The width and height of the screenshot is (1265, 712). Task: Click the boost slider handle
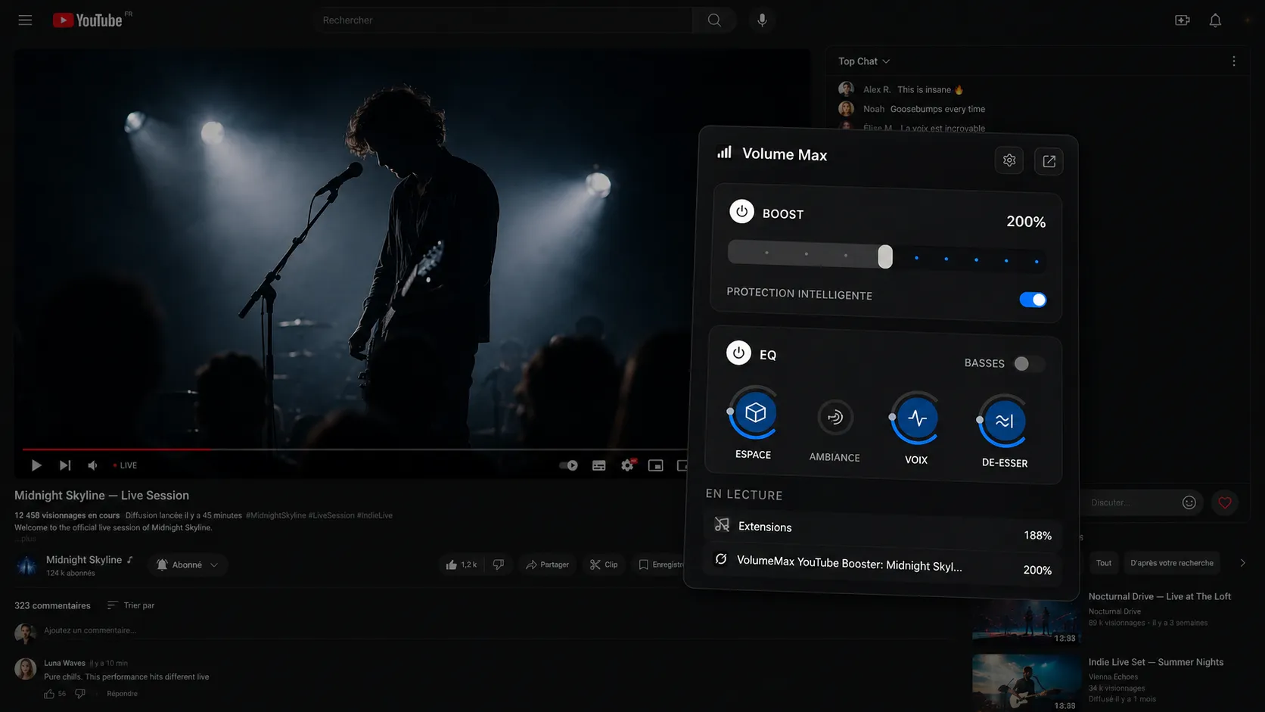(885, 257)
